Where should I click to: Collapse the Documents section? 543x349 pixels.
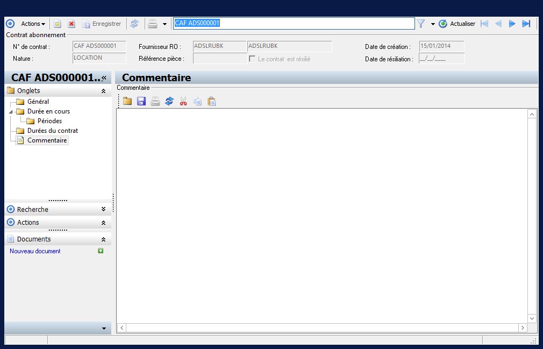(x=103, y=239)
